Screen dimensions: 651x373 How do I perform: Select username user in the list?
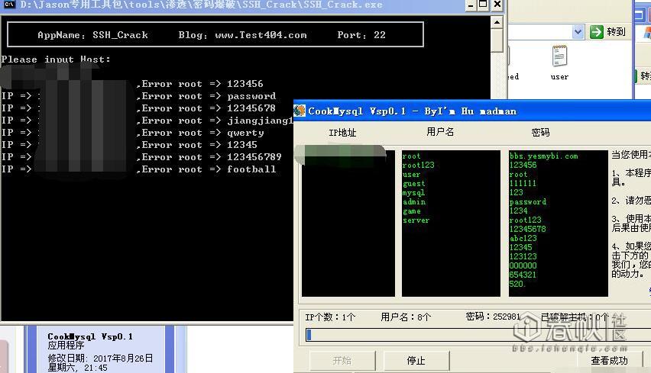point(411,174)
